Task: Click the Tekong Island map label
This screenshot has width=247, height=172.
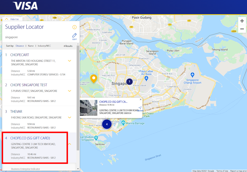Action: point(219,50)
